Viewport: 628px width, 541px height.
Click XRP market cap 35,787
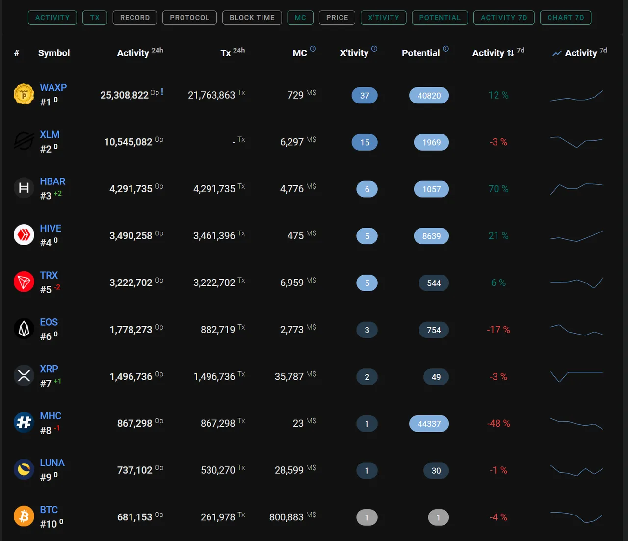click(x=289, y=376)
